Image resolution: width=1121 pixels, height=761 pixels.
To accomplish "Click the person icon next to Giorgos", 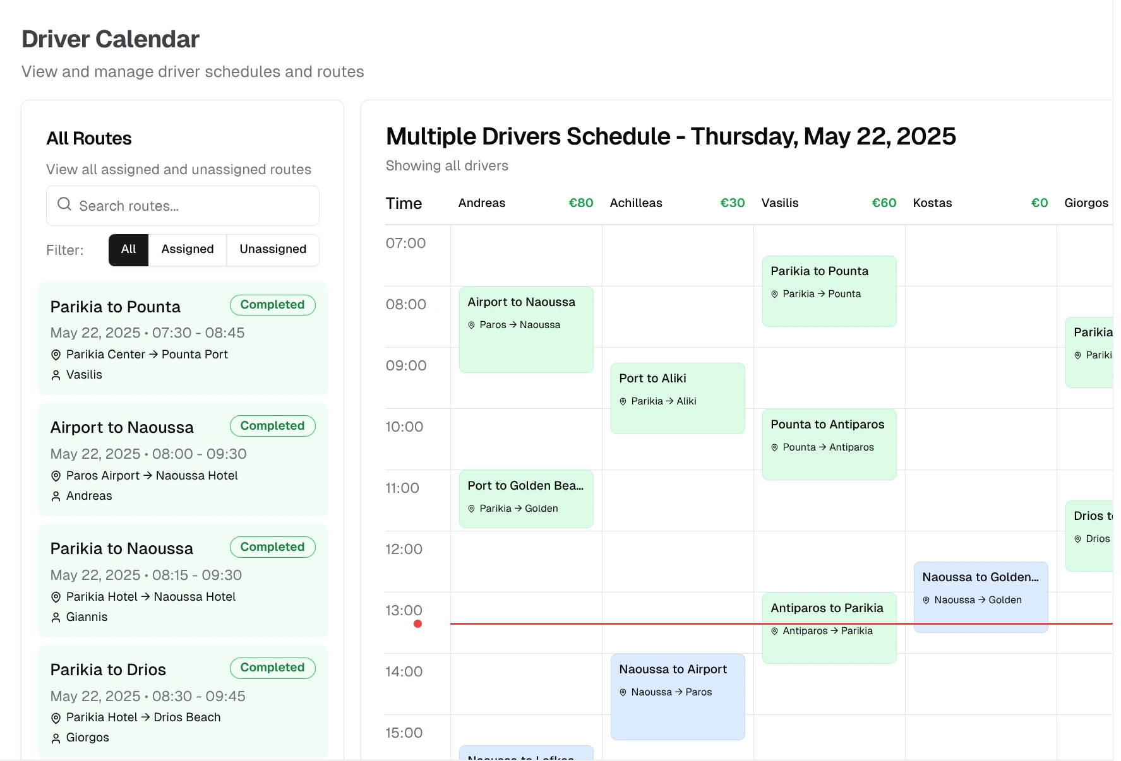I will (55, 737).
